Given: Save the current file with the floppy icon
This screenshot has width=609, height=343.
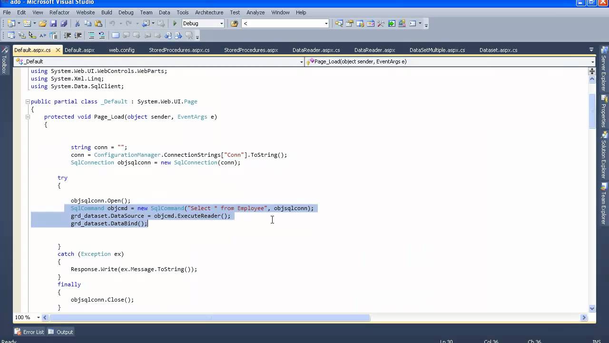Looking at the screenshot, I should [x=53, y=23].
